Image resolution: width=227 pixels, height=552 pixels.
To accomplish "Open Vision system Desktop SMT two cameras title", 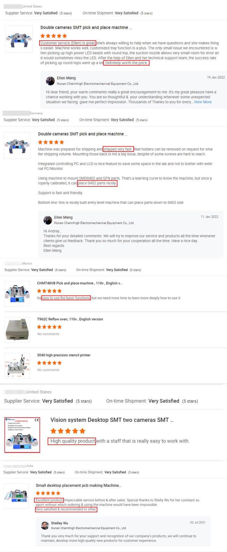I will click(x=112, y=420).
